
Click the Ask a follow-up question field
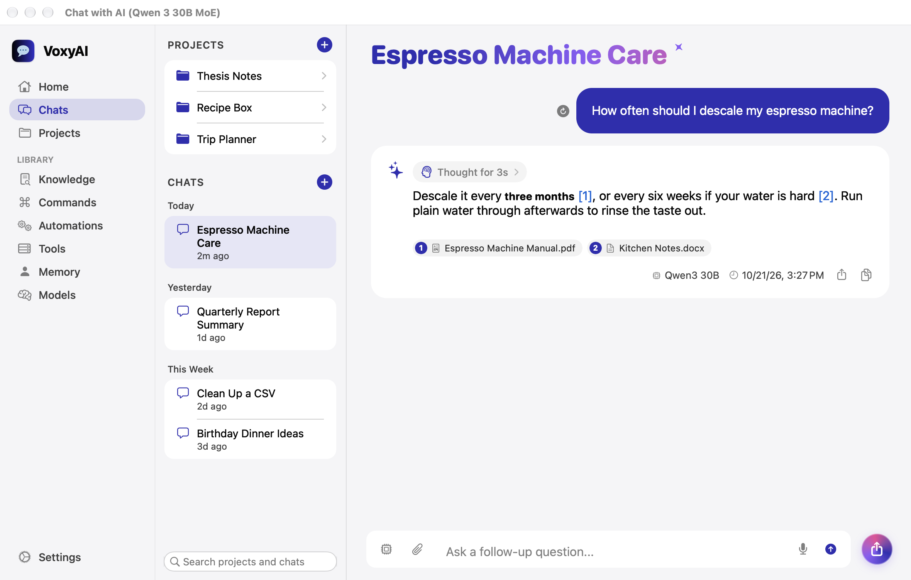pyautogui.click(x=614, y=552)
